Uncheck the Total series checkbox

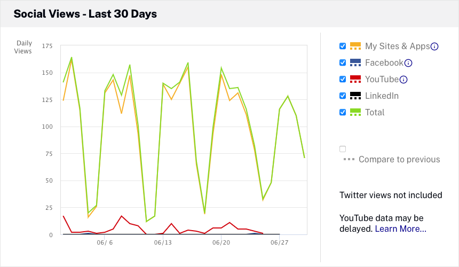[x=343, y=112]
